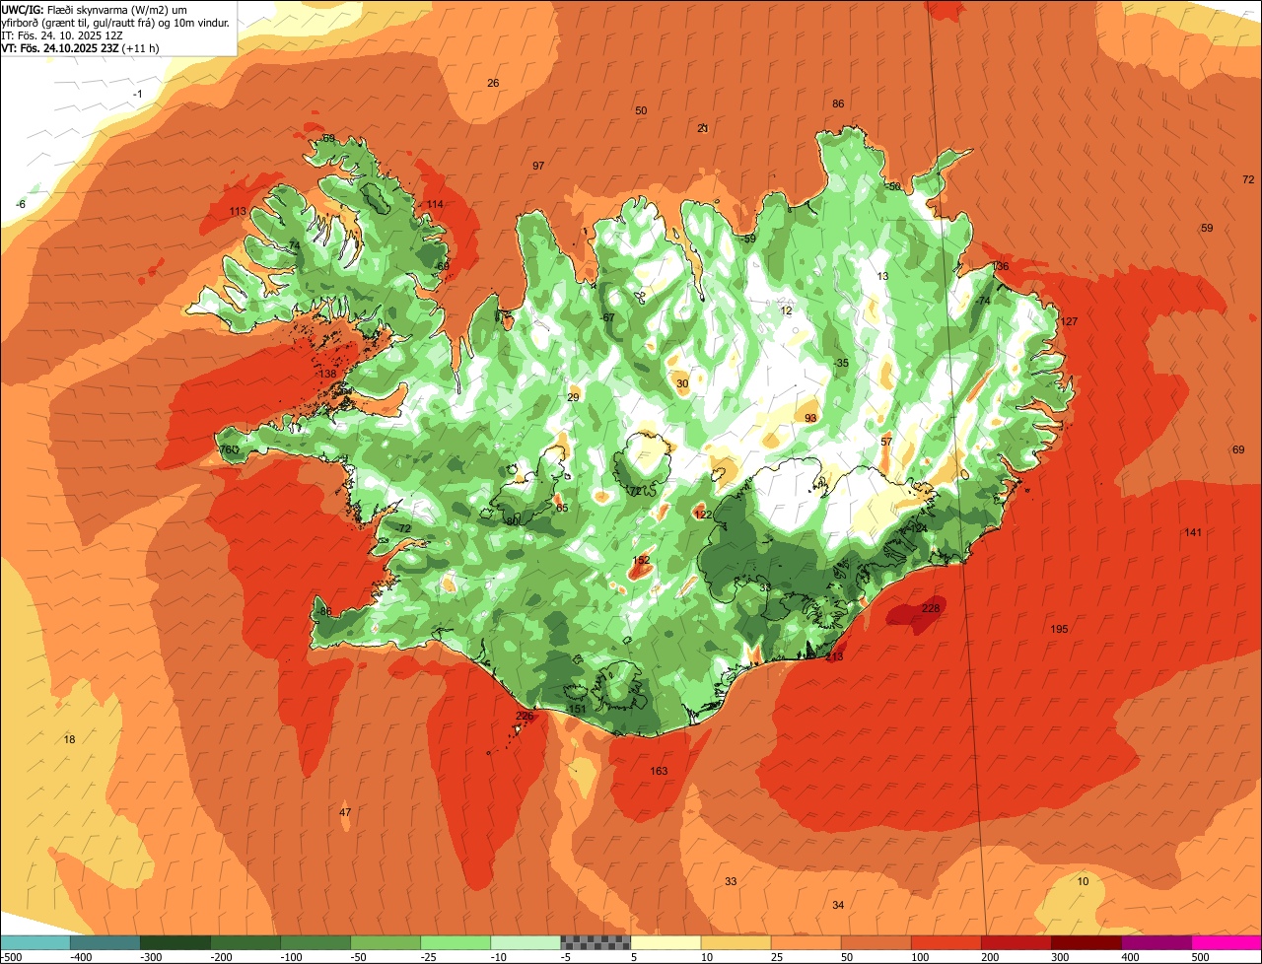Image resolution: width=1262 pixels, height=964 pixels.
Task: Select the legend swatch between -100 and -50
Action: [315, 942]
